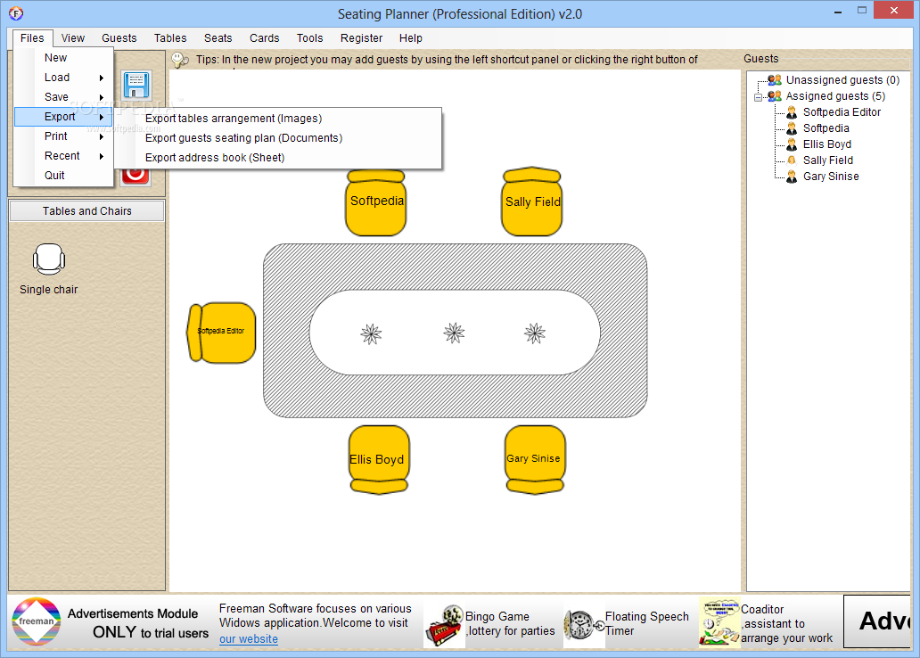Screen dimensions: 920x658
Task: Select the Softpedia chair on the canvas
Action: [x=375, y=202]
